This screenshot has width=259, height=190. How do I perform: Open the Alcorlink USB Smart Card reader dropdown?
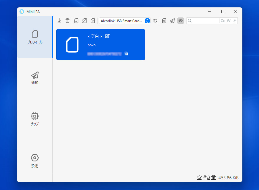click(124, 21)
